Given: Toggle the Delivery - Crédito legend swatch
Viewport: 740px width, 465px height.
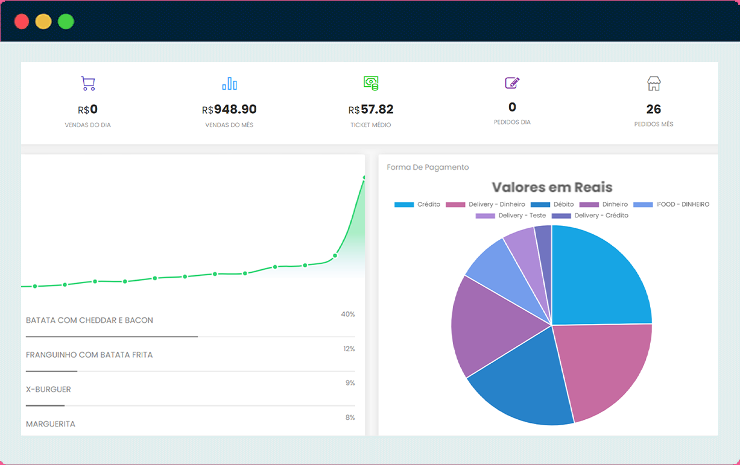Looking at the screenshot, I should [x=561, y=216].
